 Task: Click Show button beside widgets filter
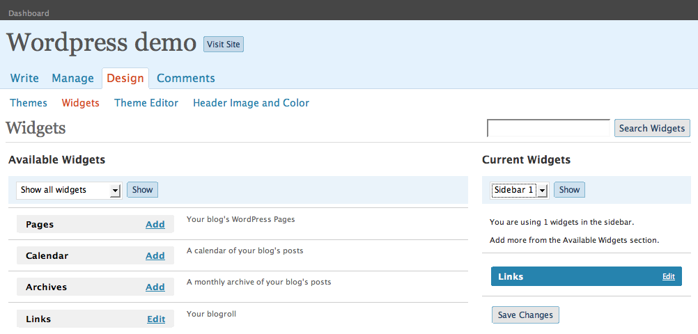pyautogui.click(x=142, y=190)
